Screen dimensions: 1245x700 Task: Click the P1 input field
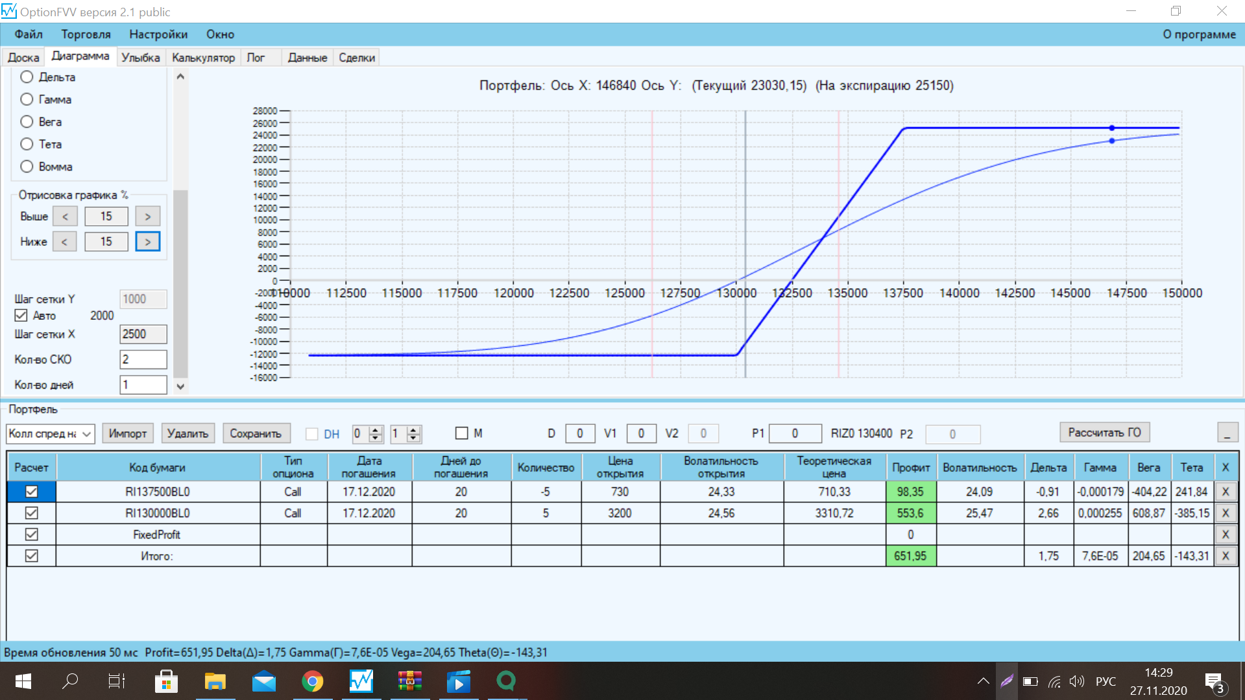click(x=795, y=433)
